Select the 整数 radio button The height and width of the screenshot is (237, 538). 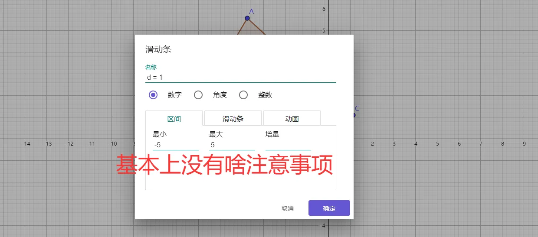click(x=243, y=95)
